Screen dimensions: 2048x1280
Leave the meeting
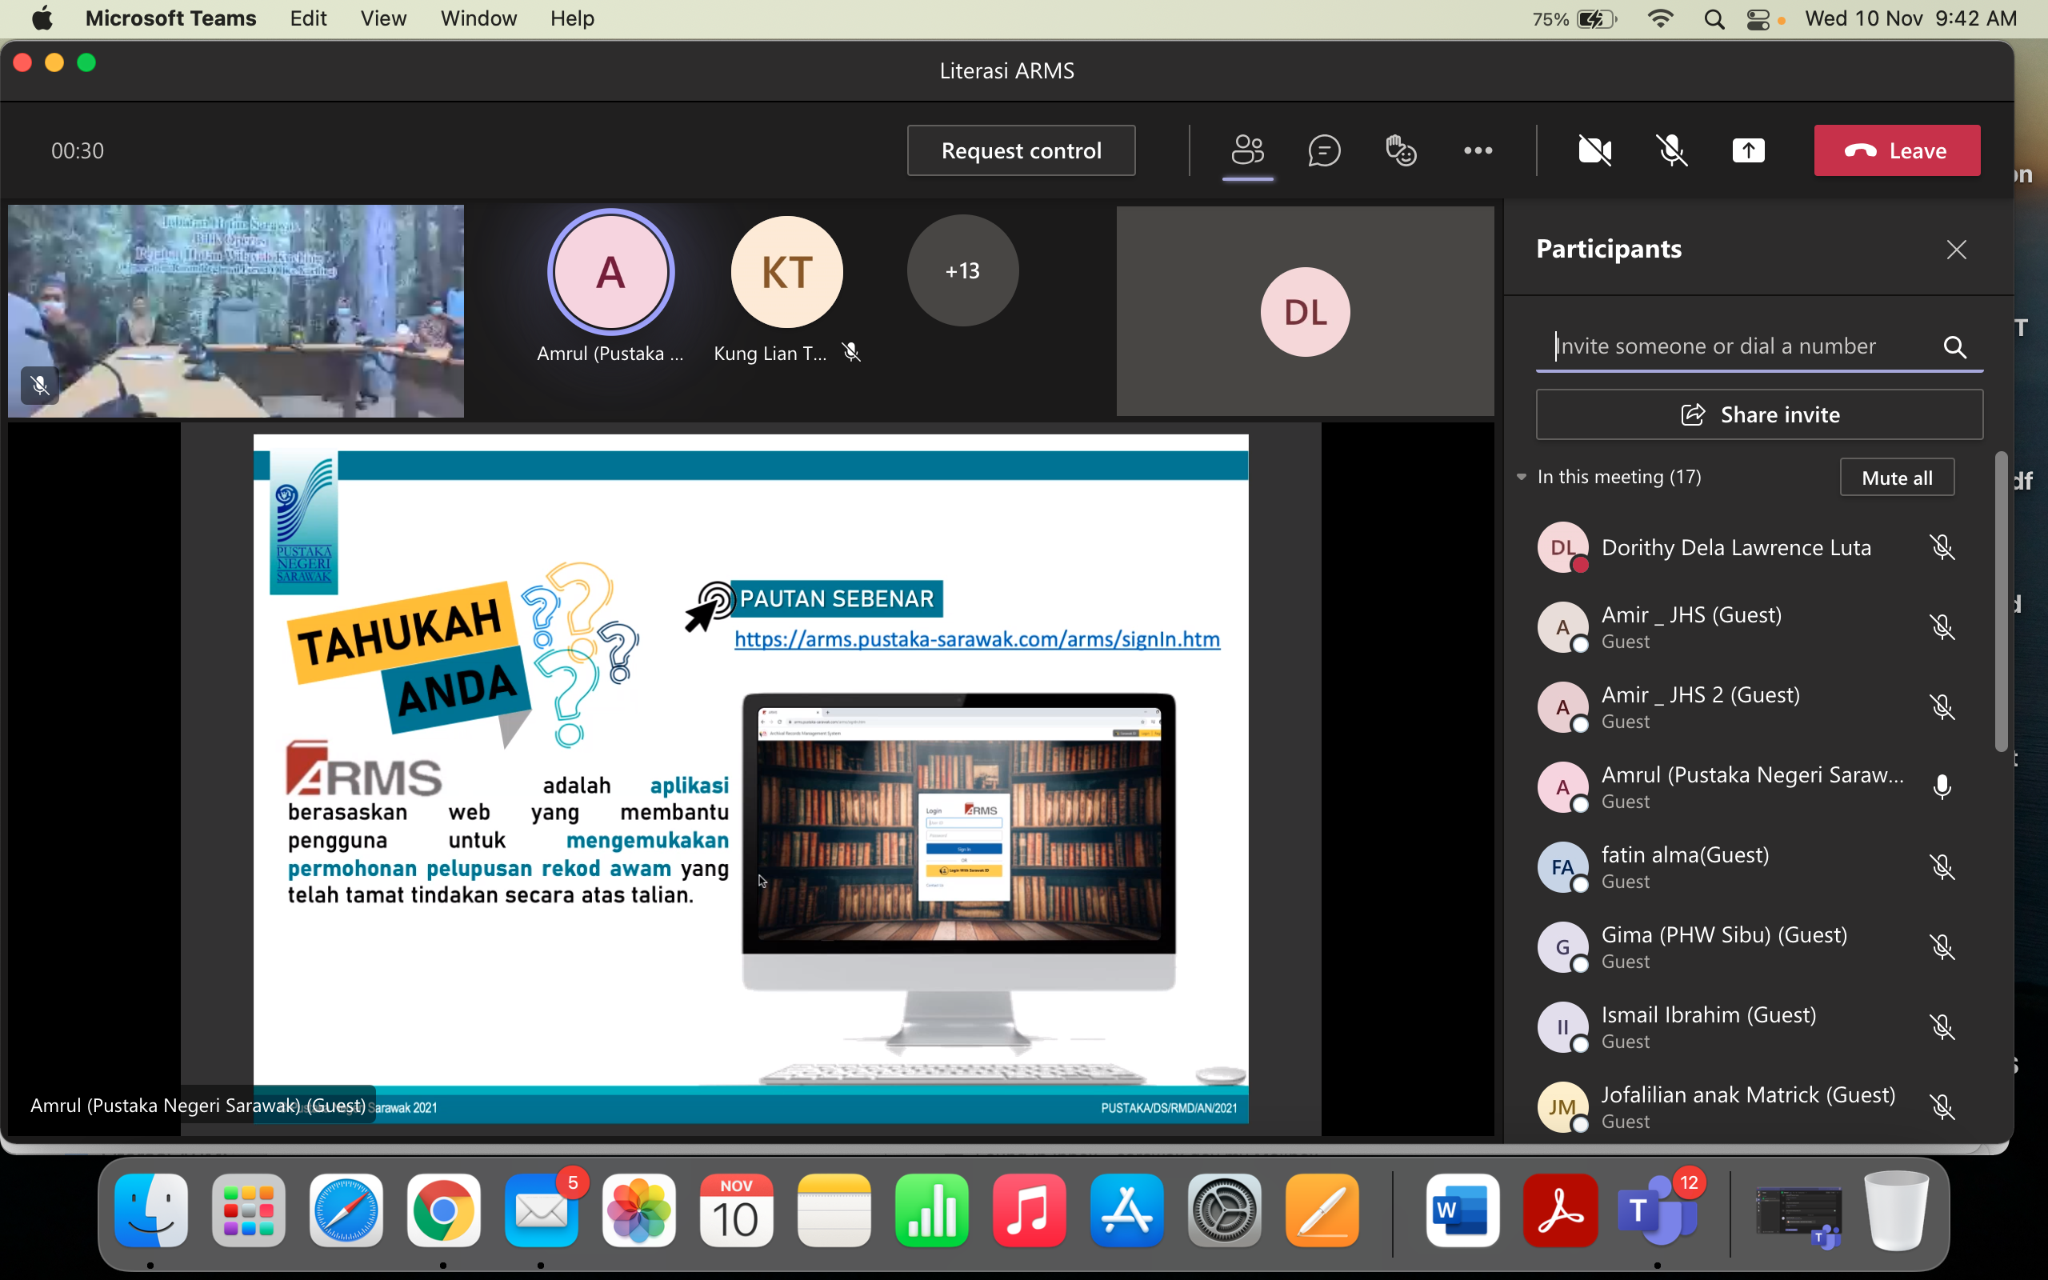point(1897,150)
